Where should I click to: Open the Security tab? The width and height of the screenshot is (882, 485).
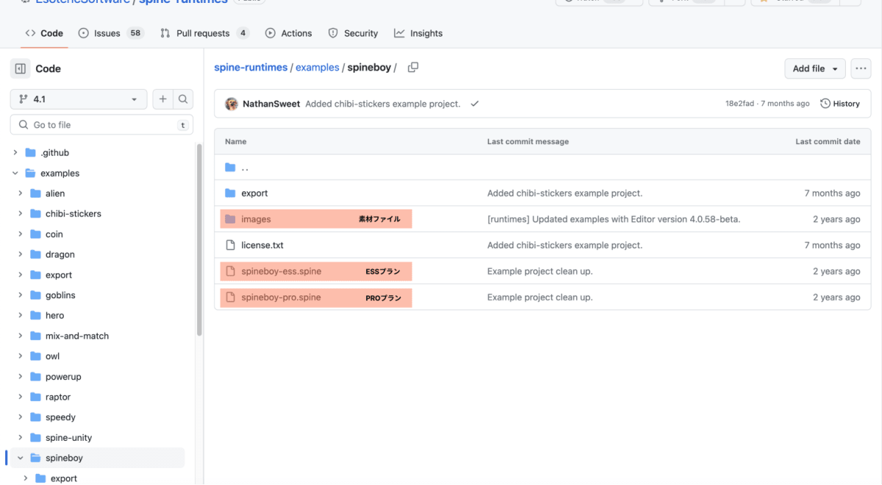pyautogui.click(x=353, y=33)
